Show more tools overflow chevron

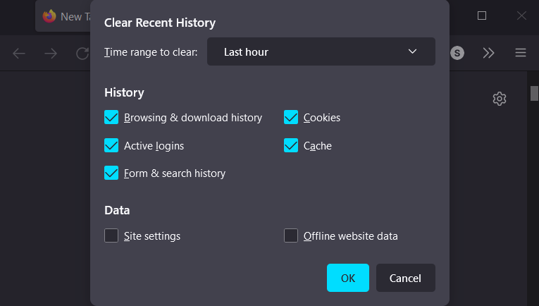[489, 53]
